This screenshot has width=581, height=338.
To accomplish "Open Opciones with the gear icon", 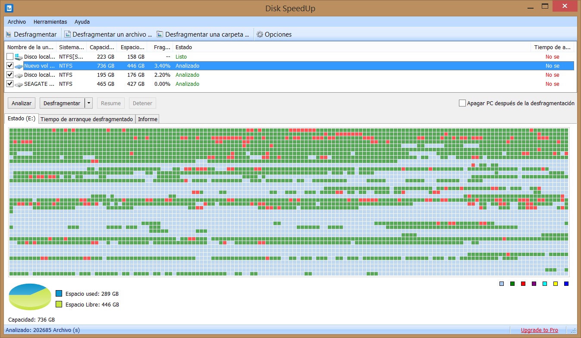I will pos(260,34).
